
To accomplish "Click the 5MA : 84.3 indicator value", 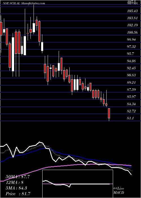I will pos(16,188).
